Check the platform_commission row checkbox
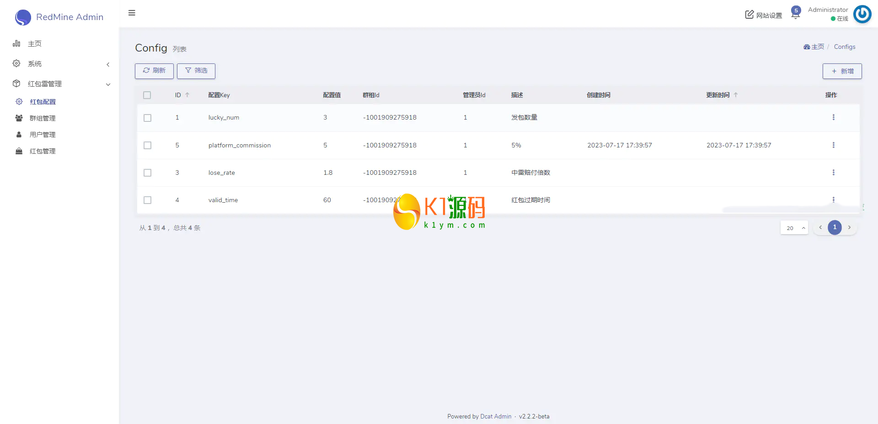This screenshot has width=878, height=424. [x=147, y=145]
